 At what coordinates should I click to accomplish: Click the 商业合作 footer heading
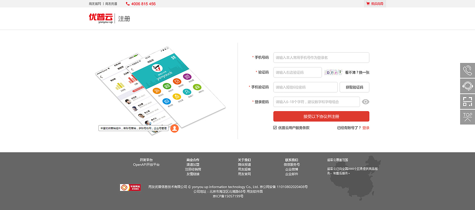193,160
